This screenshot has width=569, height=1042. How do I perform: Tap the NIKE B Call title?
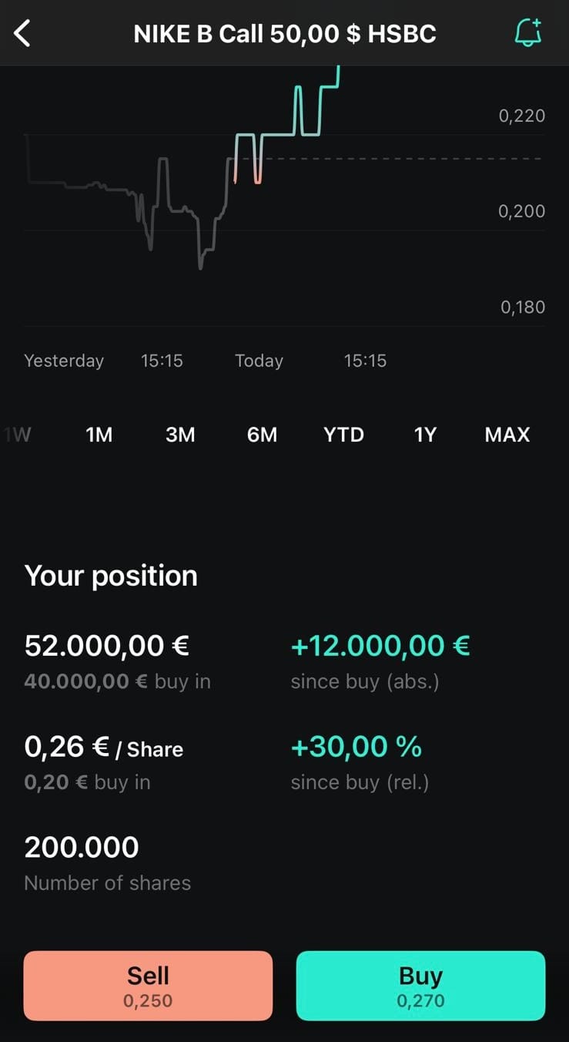click(x=285, y=34)
